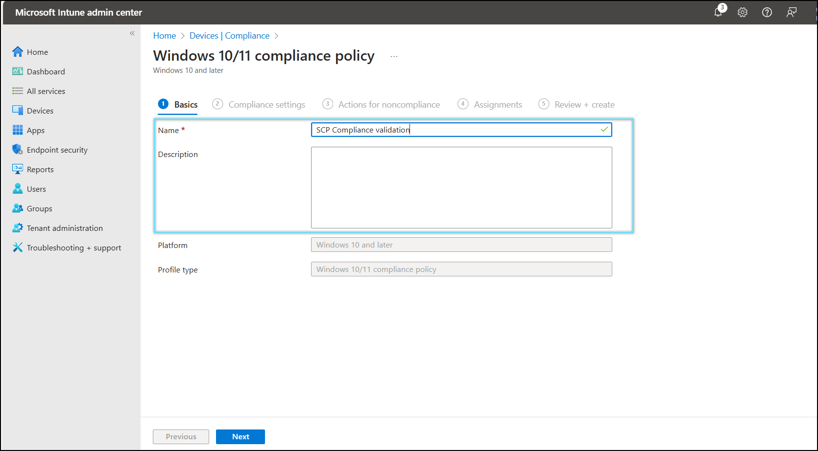Click the Home house icon in sidebar
Viewport: 818px width, 451px height.
(x=18, y=52)
